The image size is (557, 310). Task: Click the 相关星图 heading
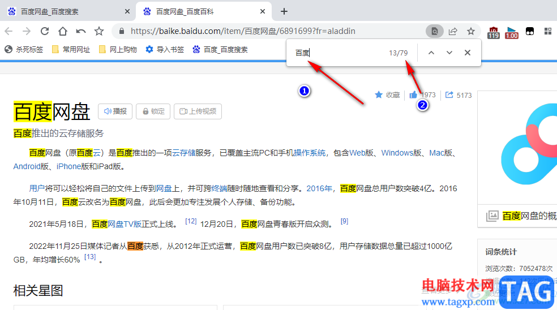[38, 291]
